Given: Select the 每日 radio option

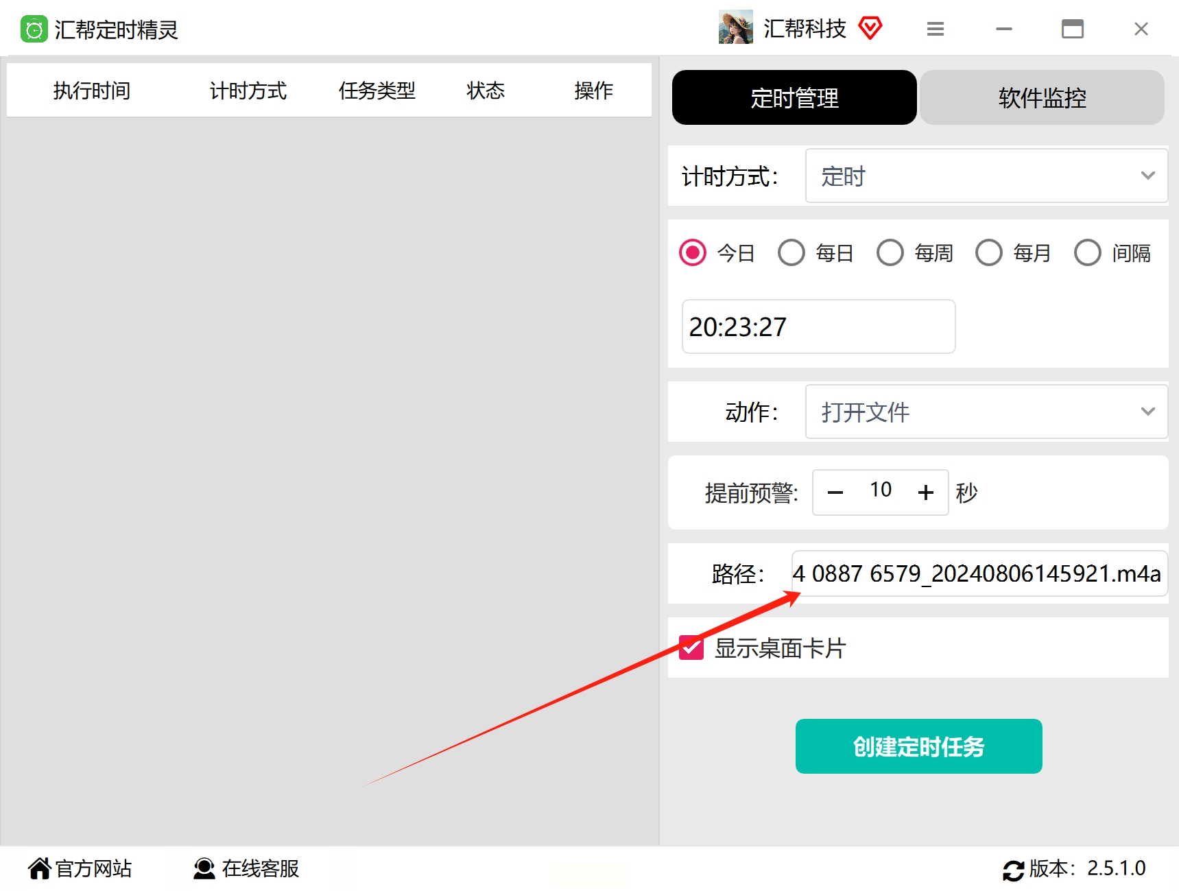Looking at the screenshot, I should point(791,252).
